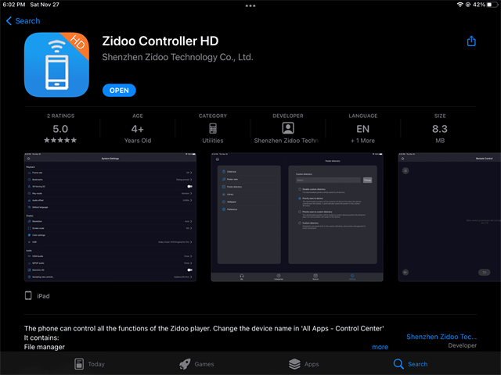
Task: Share the app via share icon
Action: (471, 41)
